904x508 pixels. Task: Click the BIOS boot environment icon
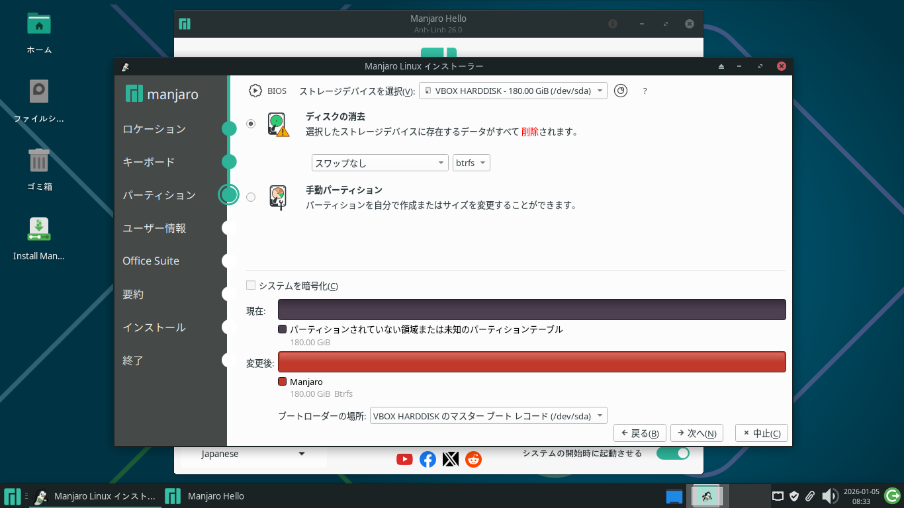(x=255, y=91)
